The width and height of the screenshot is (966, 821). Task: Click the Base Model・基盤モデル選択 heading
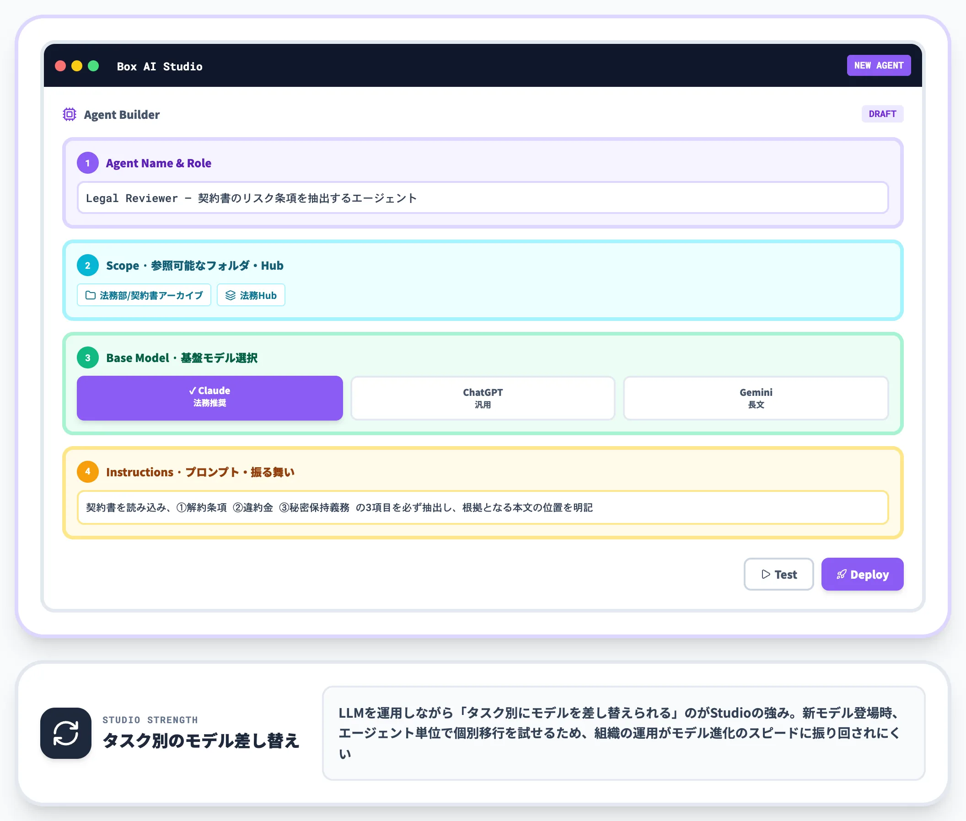point(182,358)
